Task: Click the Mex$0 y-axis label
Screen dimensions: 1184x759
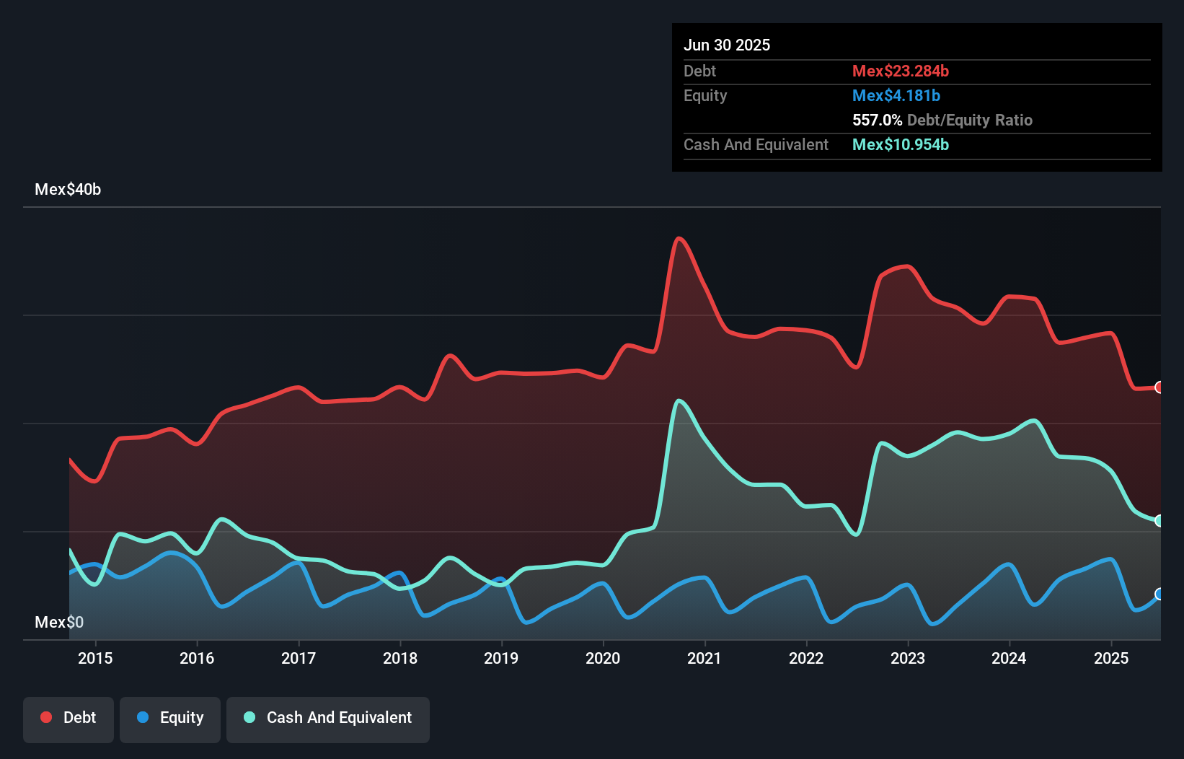Action: coord(59,622)
